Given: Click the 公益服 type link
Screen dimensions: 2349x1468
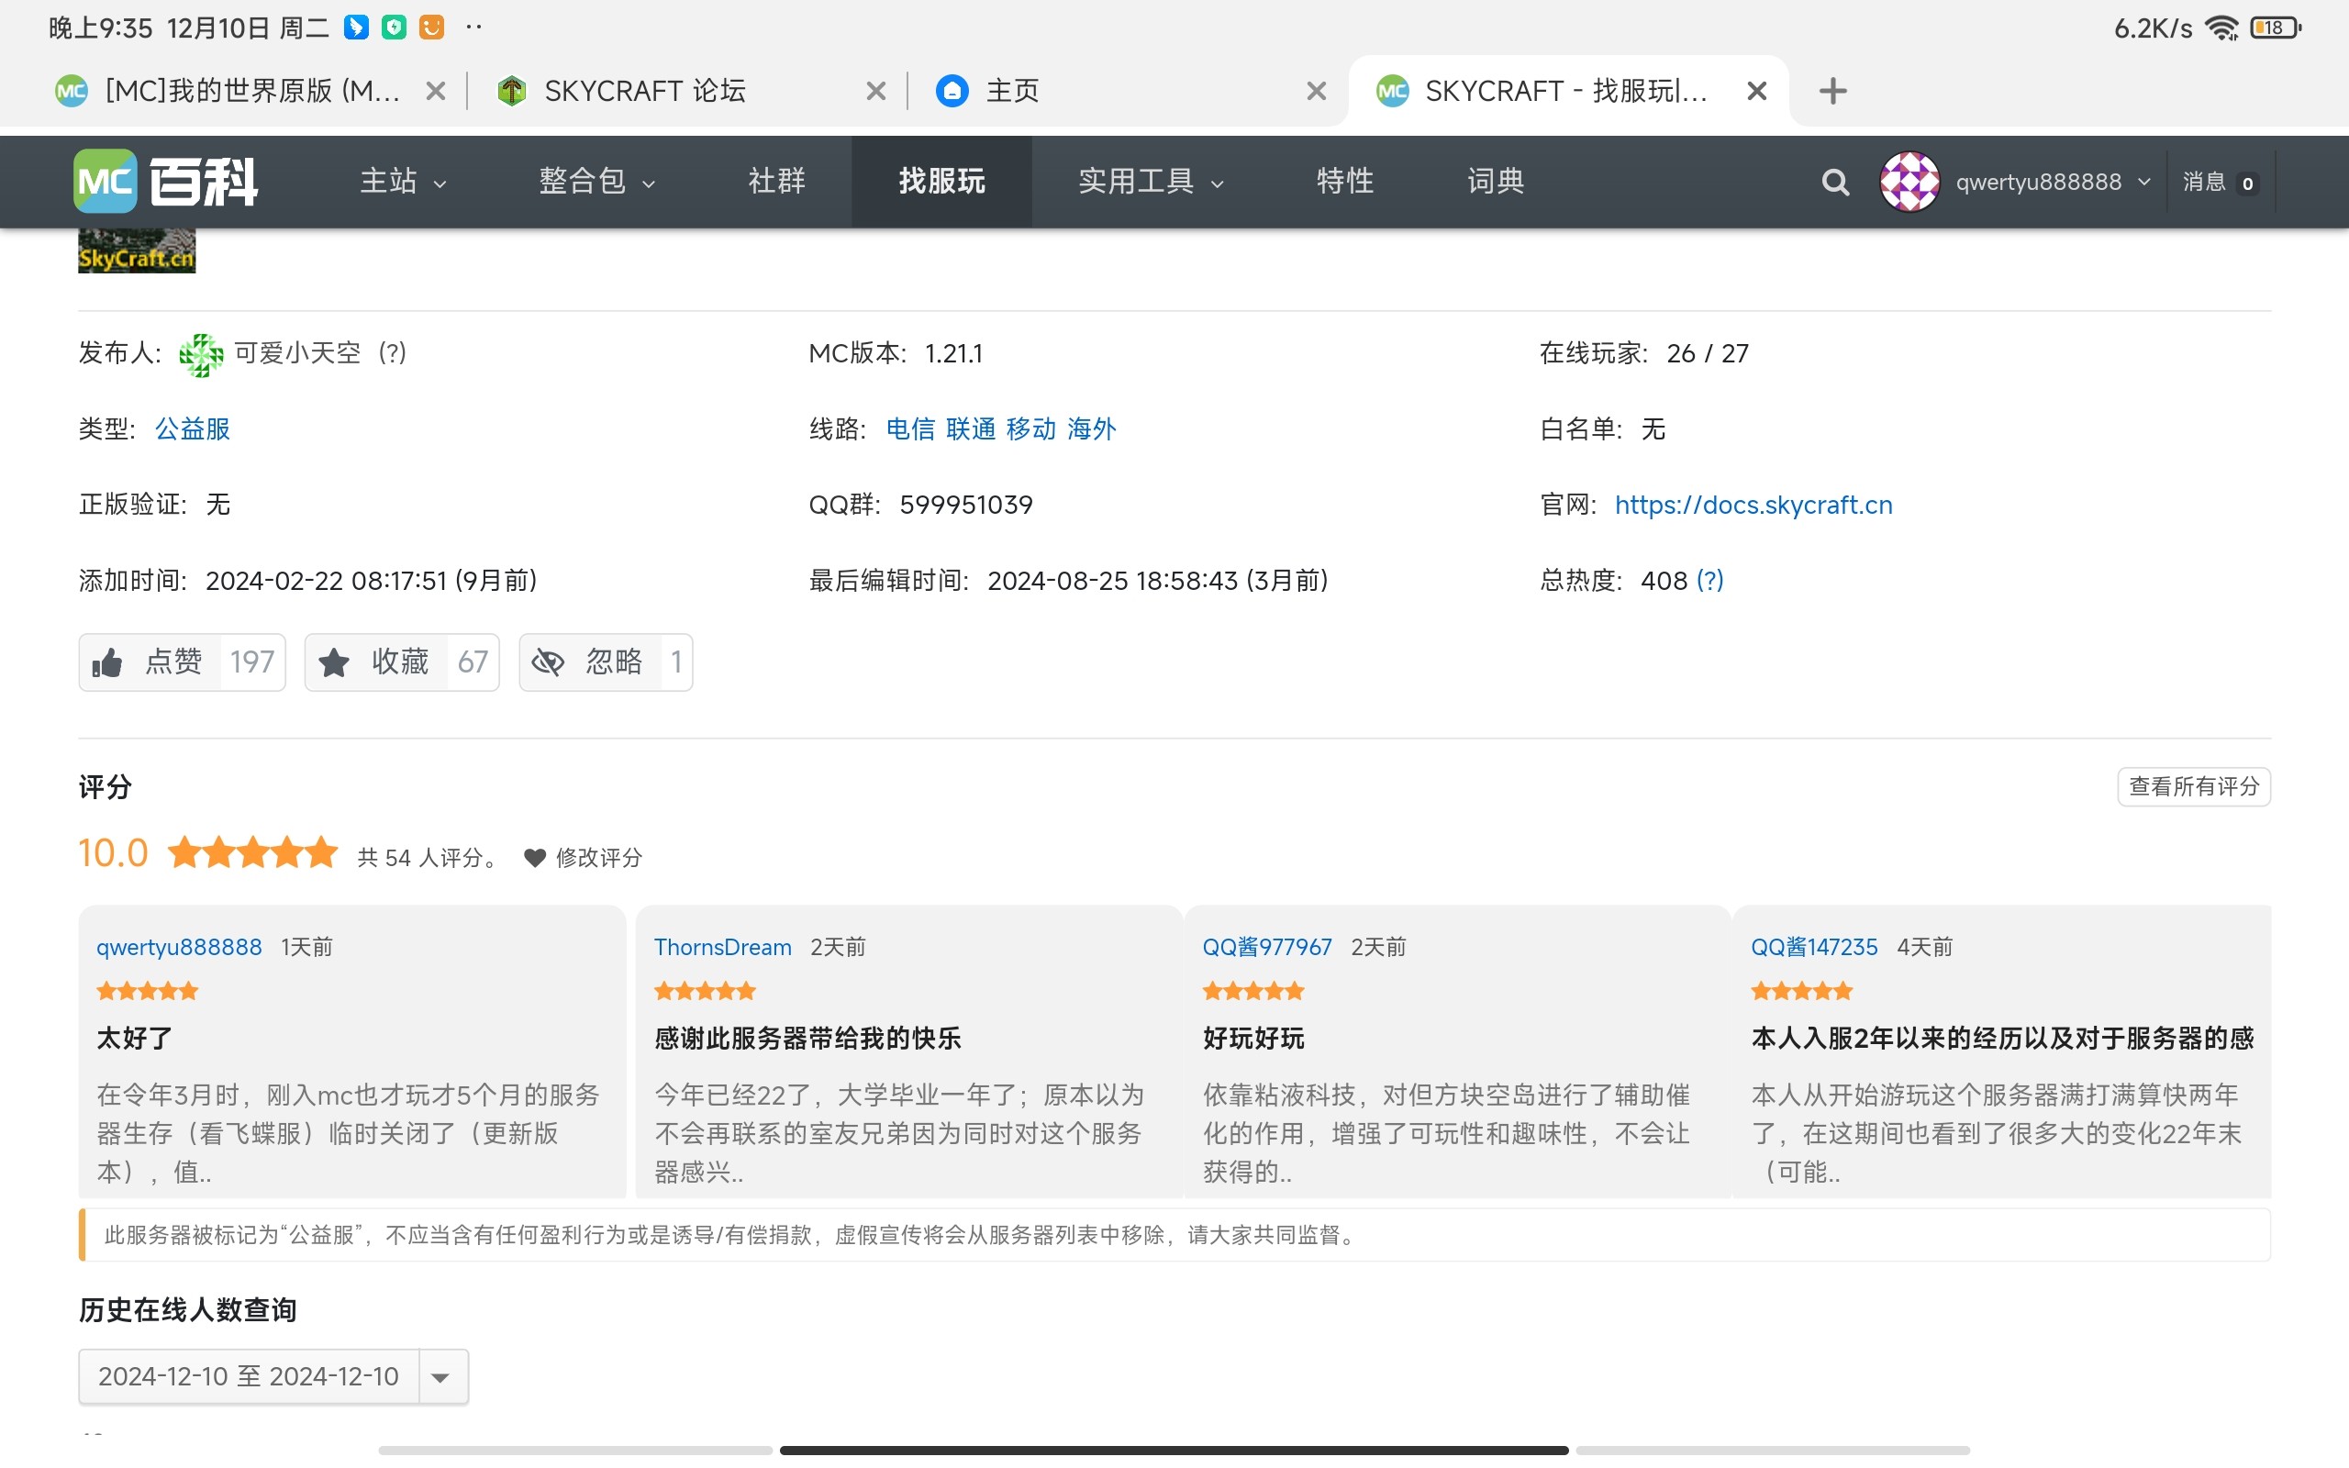Looking at the screenshot, I should (x=192, y=429).
